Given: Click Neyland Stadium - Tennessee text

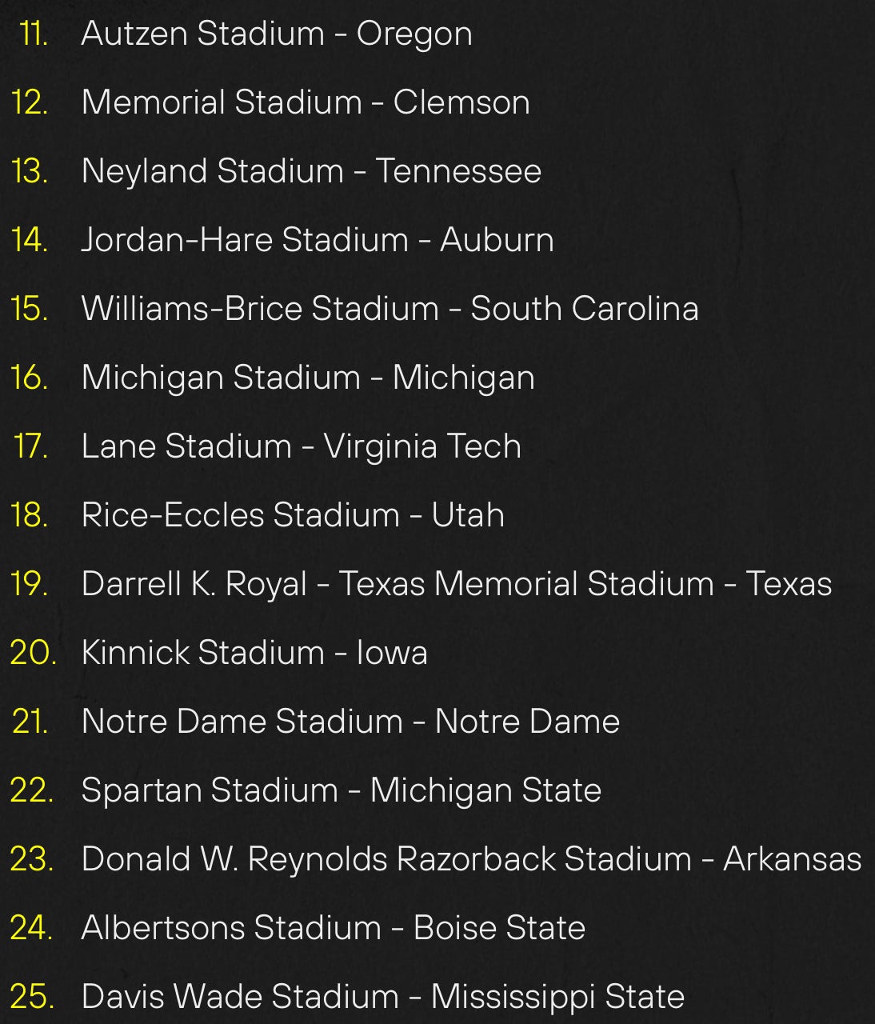Looking at the screenshot, I should (x=311, y=171).
